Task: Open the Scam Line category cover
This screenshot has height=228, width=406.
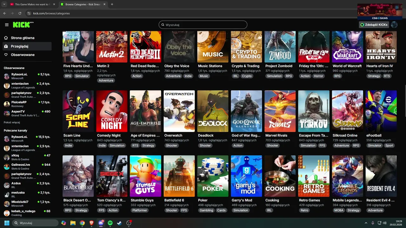Action: click(x=78, y=111)
